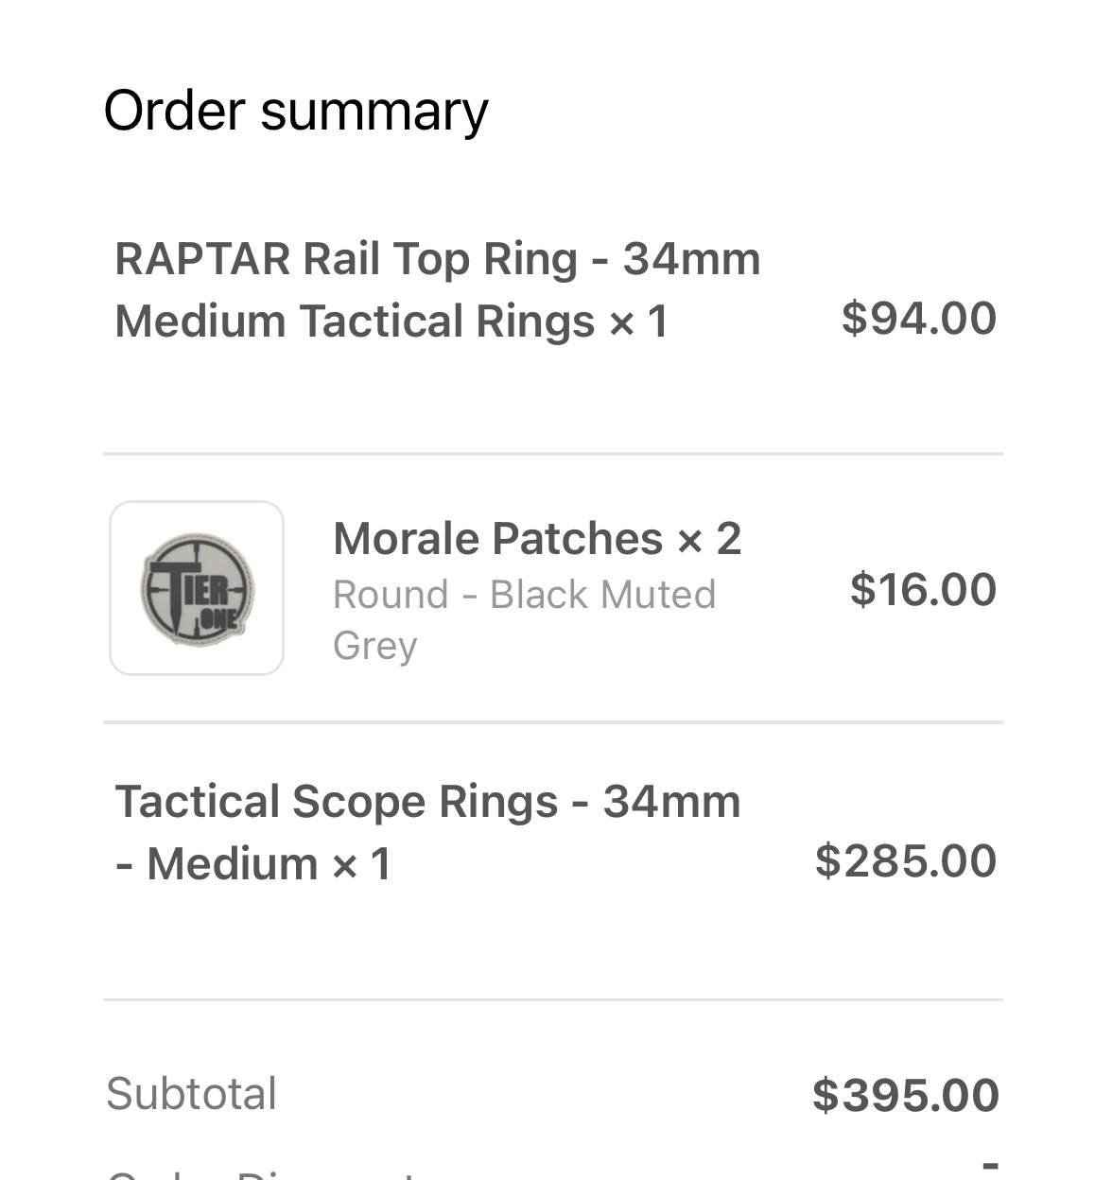Screen dimensions: 1095x1180
Task: Click the partially visible Order Discount label
Action: pos(260,1174)
